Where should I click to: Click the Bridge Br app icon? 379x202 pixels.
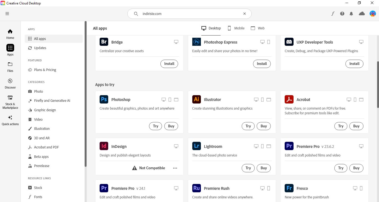click(x=104, y=42)
